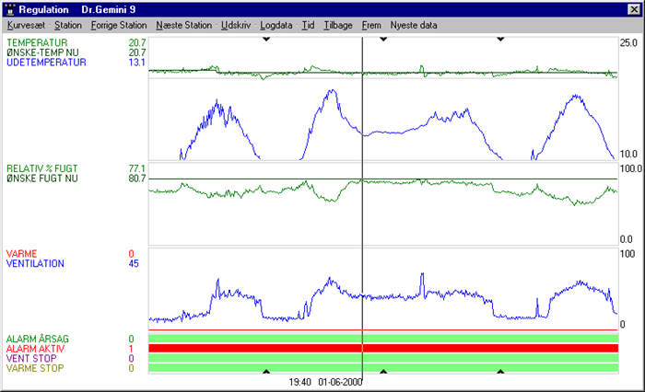Step back in time with Tilbage
Viewport: 645px width, 392px height.
pyautogui.click(x=338, y=26)
